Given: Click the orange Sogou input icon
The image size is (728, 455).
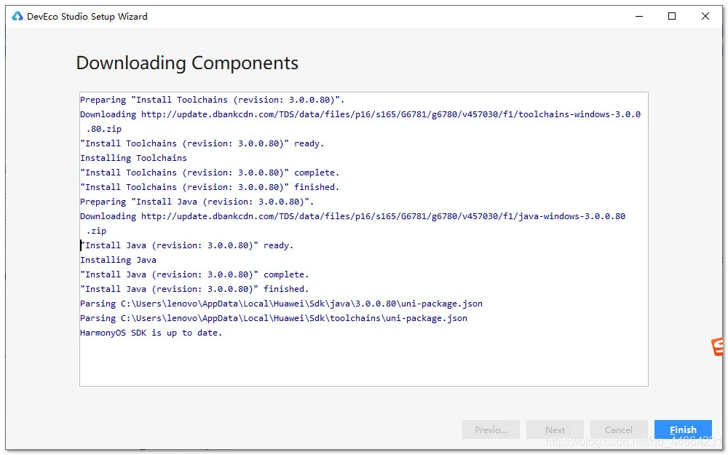Looking at the screenshot, I should [x=717, y=347].
